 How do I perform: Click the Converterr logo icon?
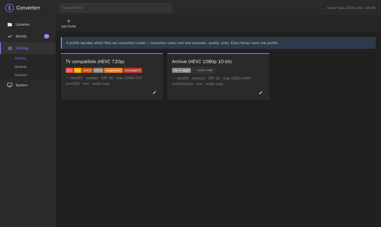point(10,8)
